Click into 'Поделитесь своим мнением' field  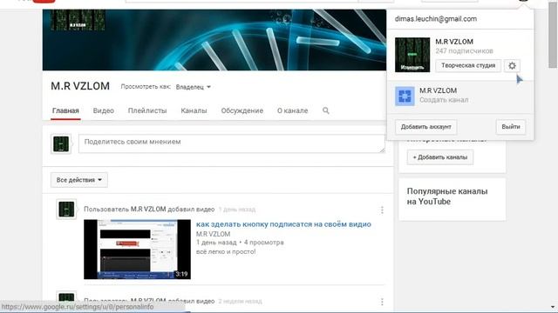tap(232, 143)
